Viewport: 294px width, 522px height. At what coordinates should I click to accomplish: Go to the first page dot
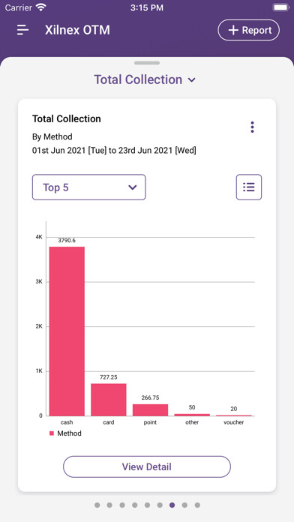tap(97, 505)
